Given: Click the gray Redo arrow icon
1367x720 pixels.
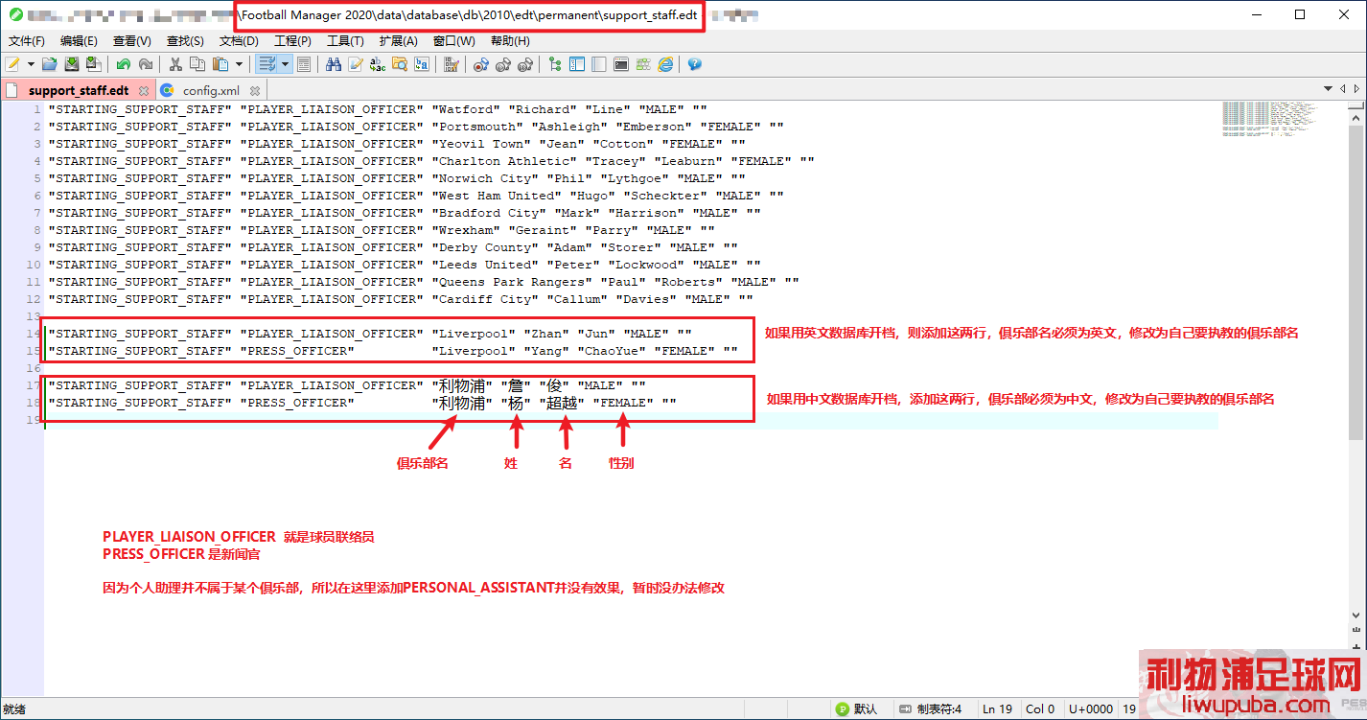Looking at the screenshot, I should point(146,64).
